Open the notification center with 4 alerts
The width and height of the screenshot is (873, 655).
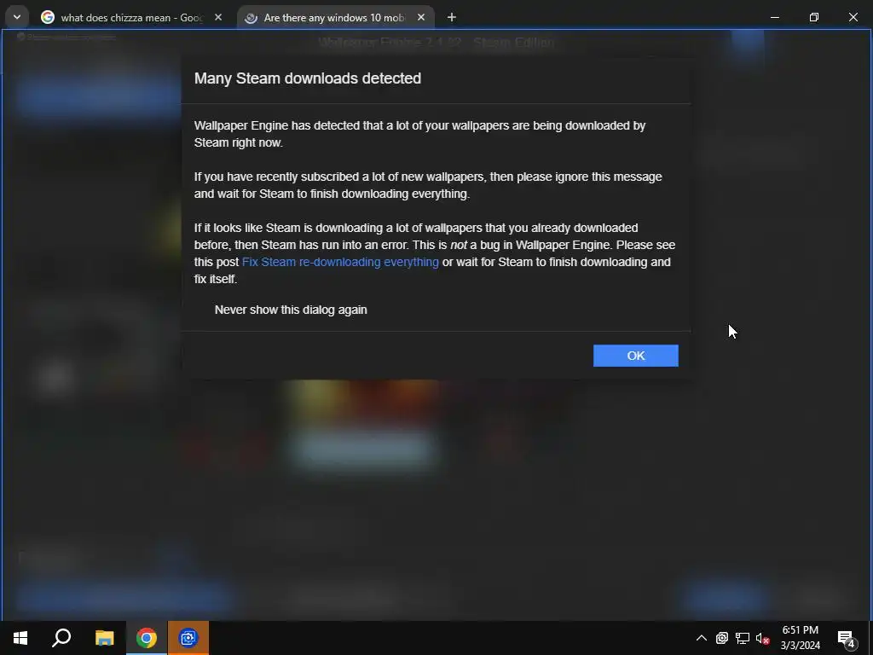pos(847,638)
